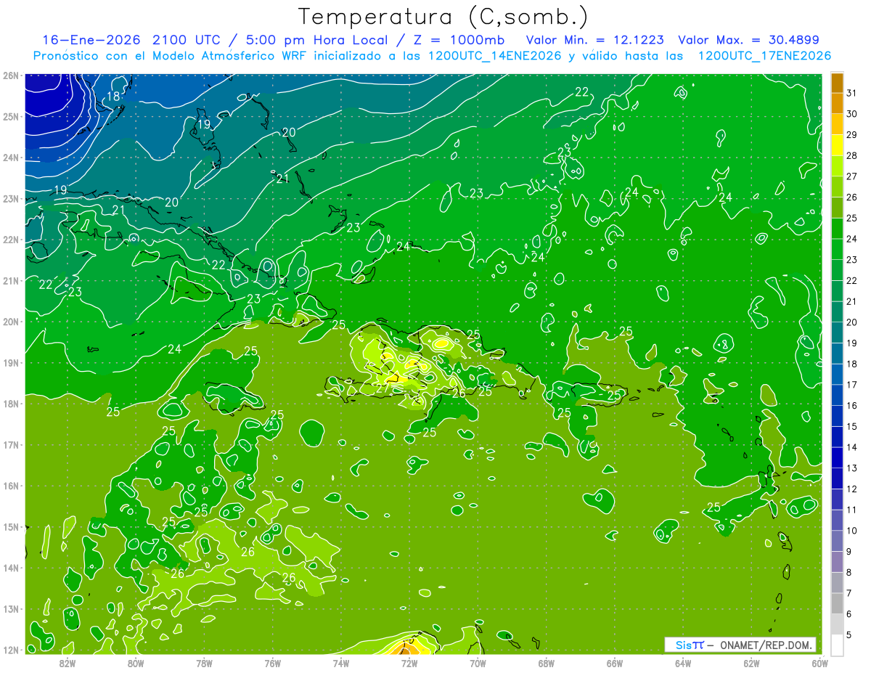
Task: Click the color scale value label '30'
Action: [853, 114]
